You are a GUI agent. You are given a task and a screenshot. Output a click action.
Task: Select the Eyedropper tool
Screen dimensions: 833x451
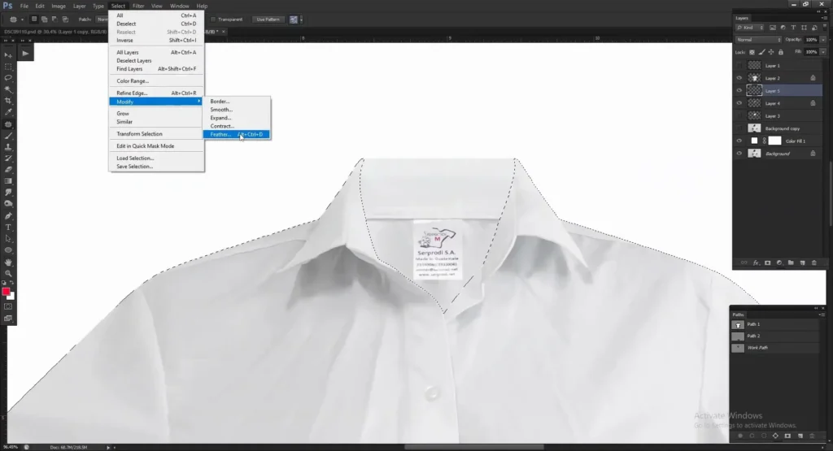[x=8, y=112]
